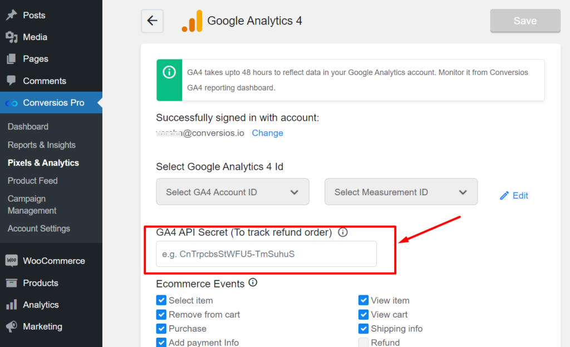Uncheck the Purchase checkbox
Viewport: 570px width, 347px height.
coord(161,329)
